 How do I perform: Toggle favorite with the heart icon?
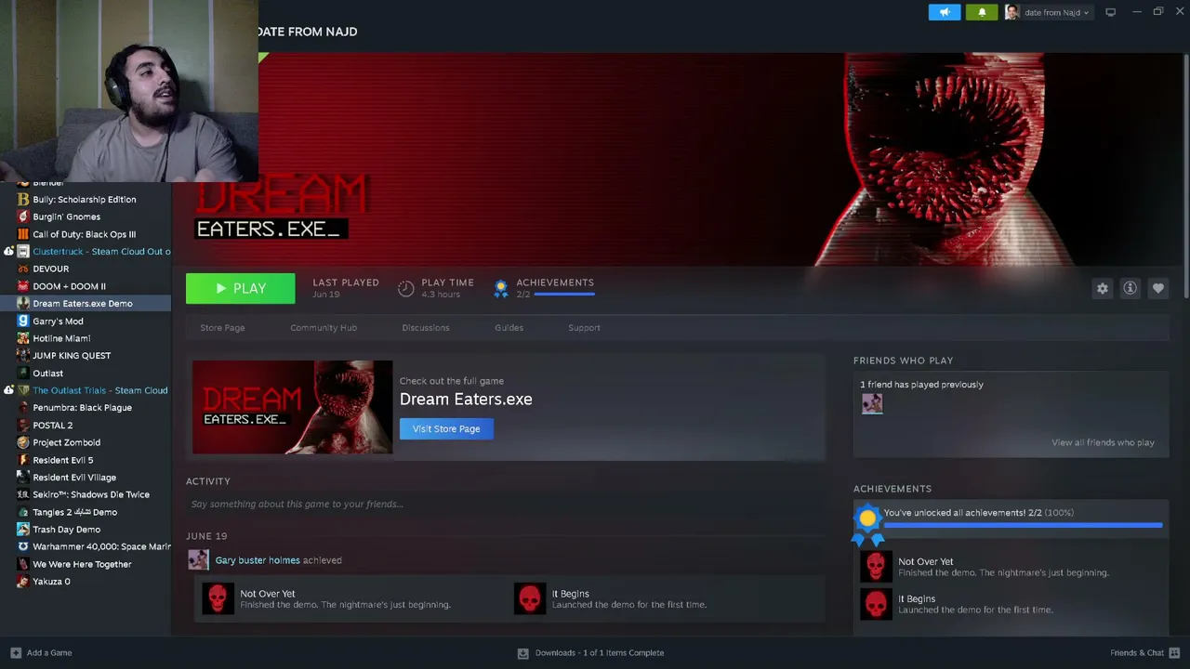tap(1157, 288)
